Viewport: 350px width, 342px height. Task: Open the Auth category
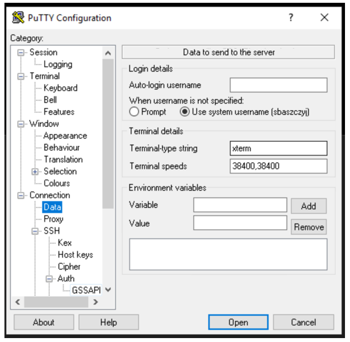(66, 278)
